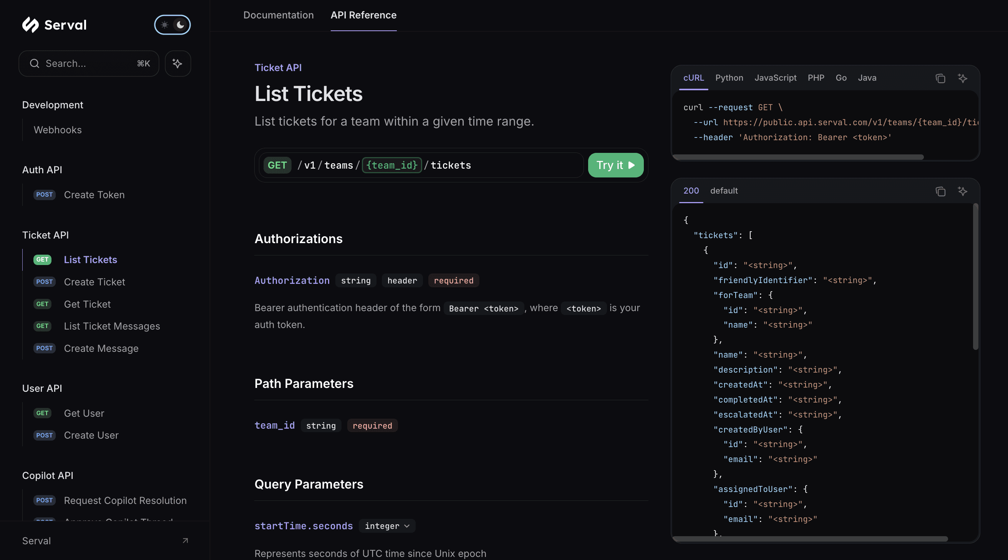Click the Authorizations section heading
Image resolution: width=1008 pixels, height=560 pixels.
298,239
